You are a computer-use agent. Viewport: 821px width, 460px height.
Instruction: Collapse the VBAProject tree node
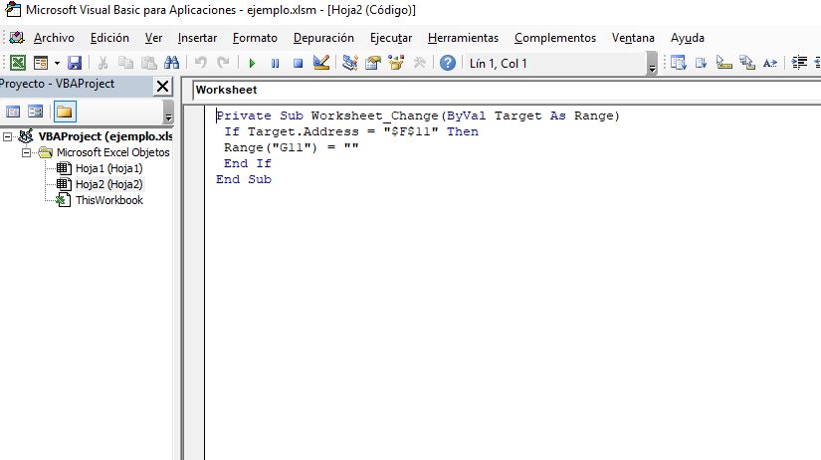(x=9, y=136)
